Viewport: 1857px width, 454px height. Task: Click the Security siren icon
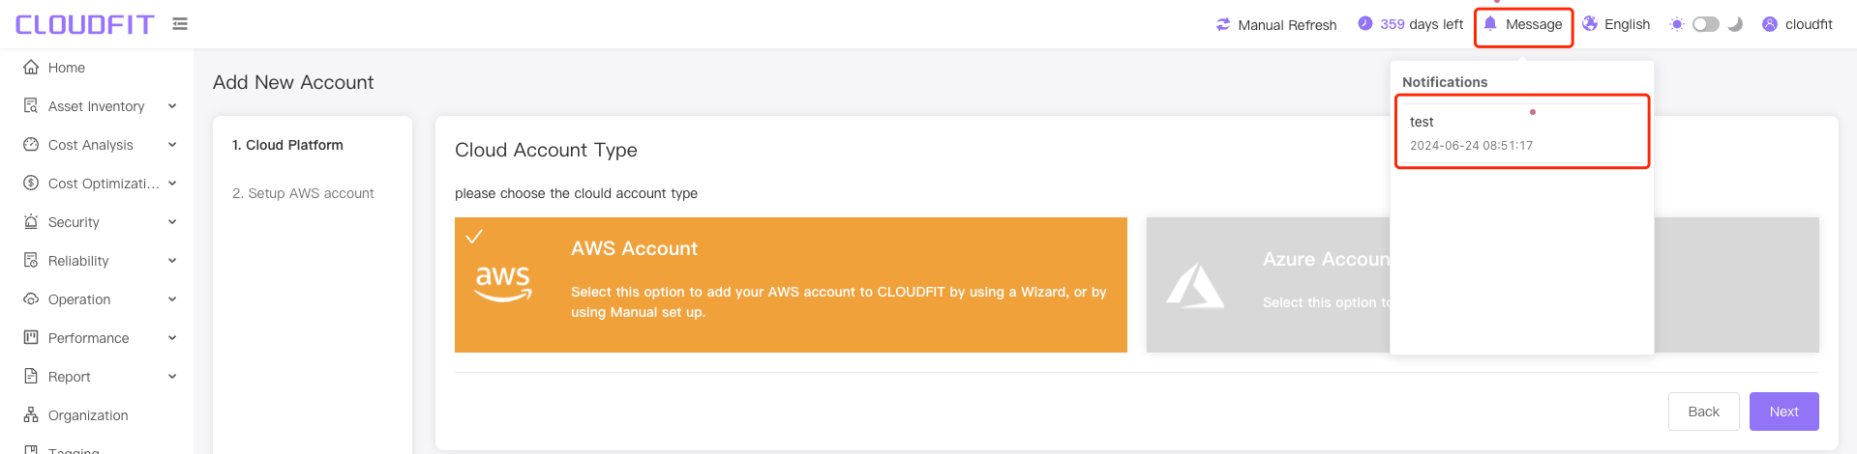point(31,222)
